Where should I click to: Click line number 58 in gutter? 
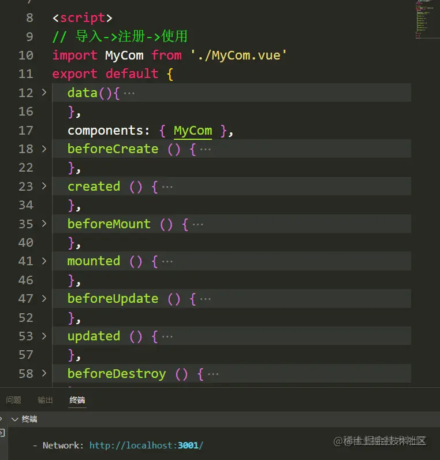pos(26,374)
